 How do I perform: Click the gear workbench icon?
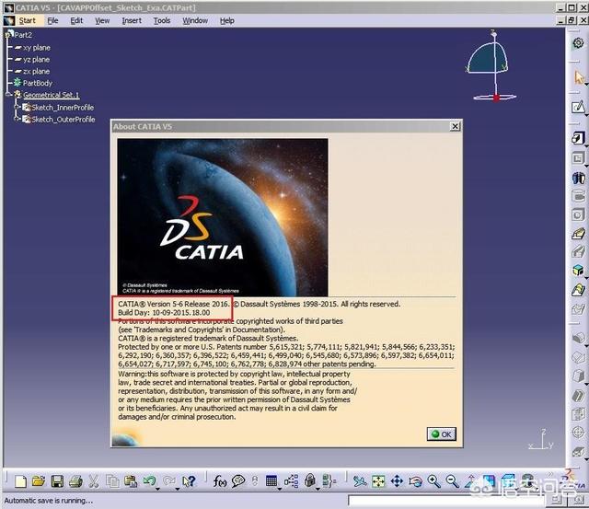click(x=578, y=43)
